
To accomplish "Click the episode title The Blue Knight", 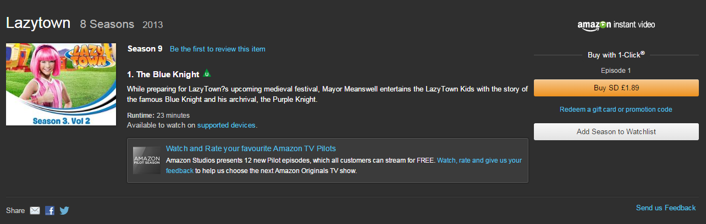I will [163, 74].
